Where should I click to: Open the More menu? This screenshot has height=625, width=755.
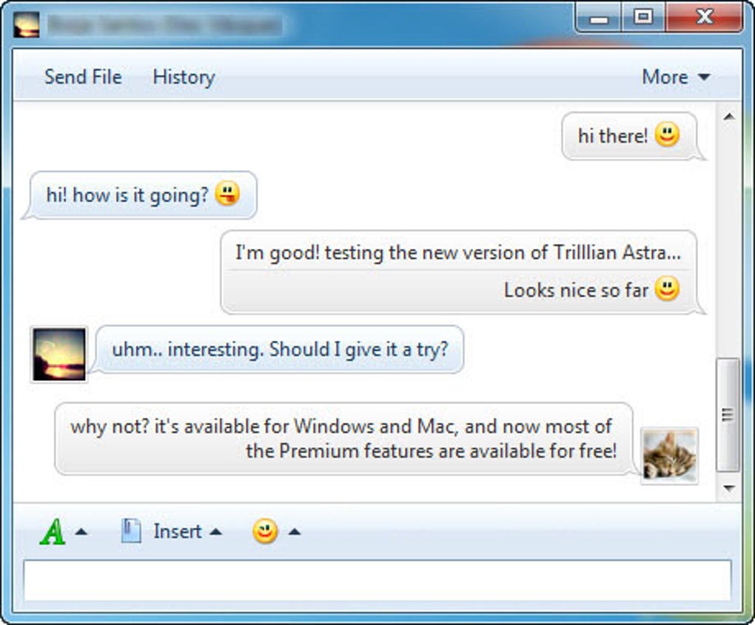676,77
